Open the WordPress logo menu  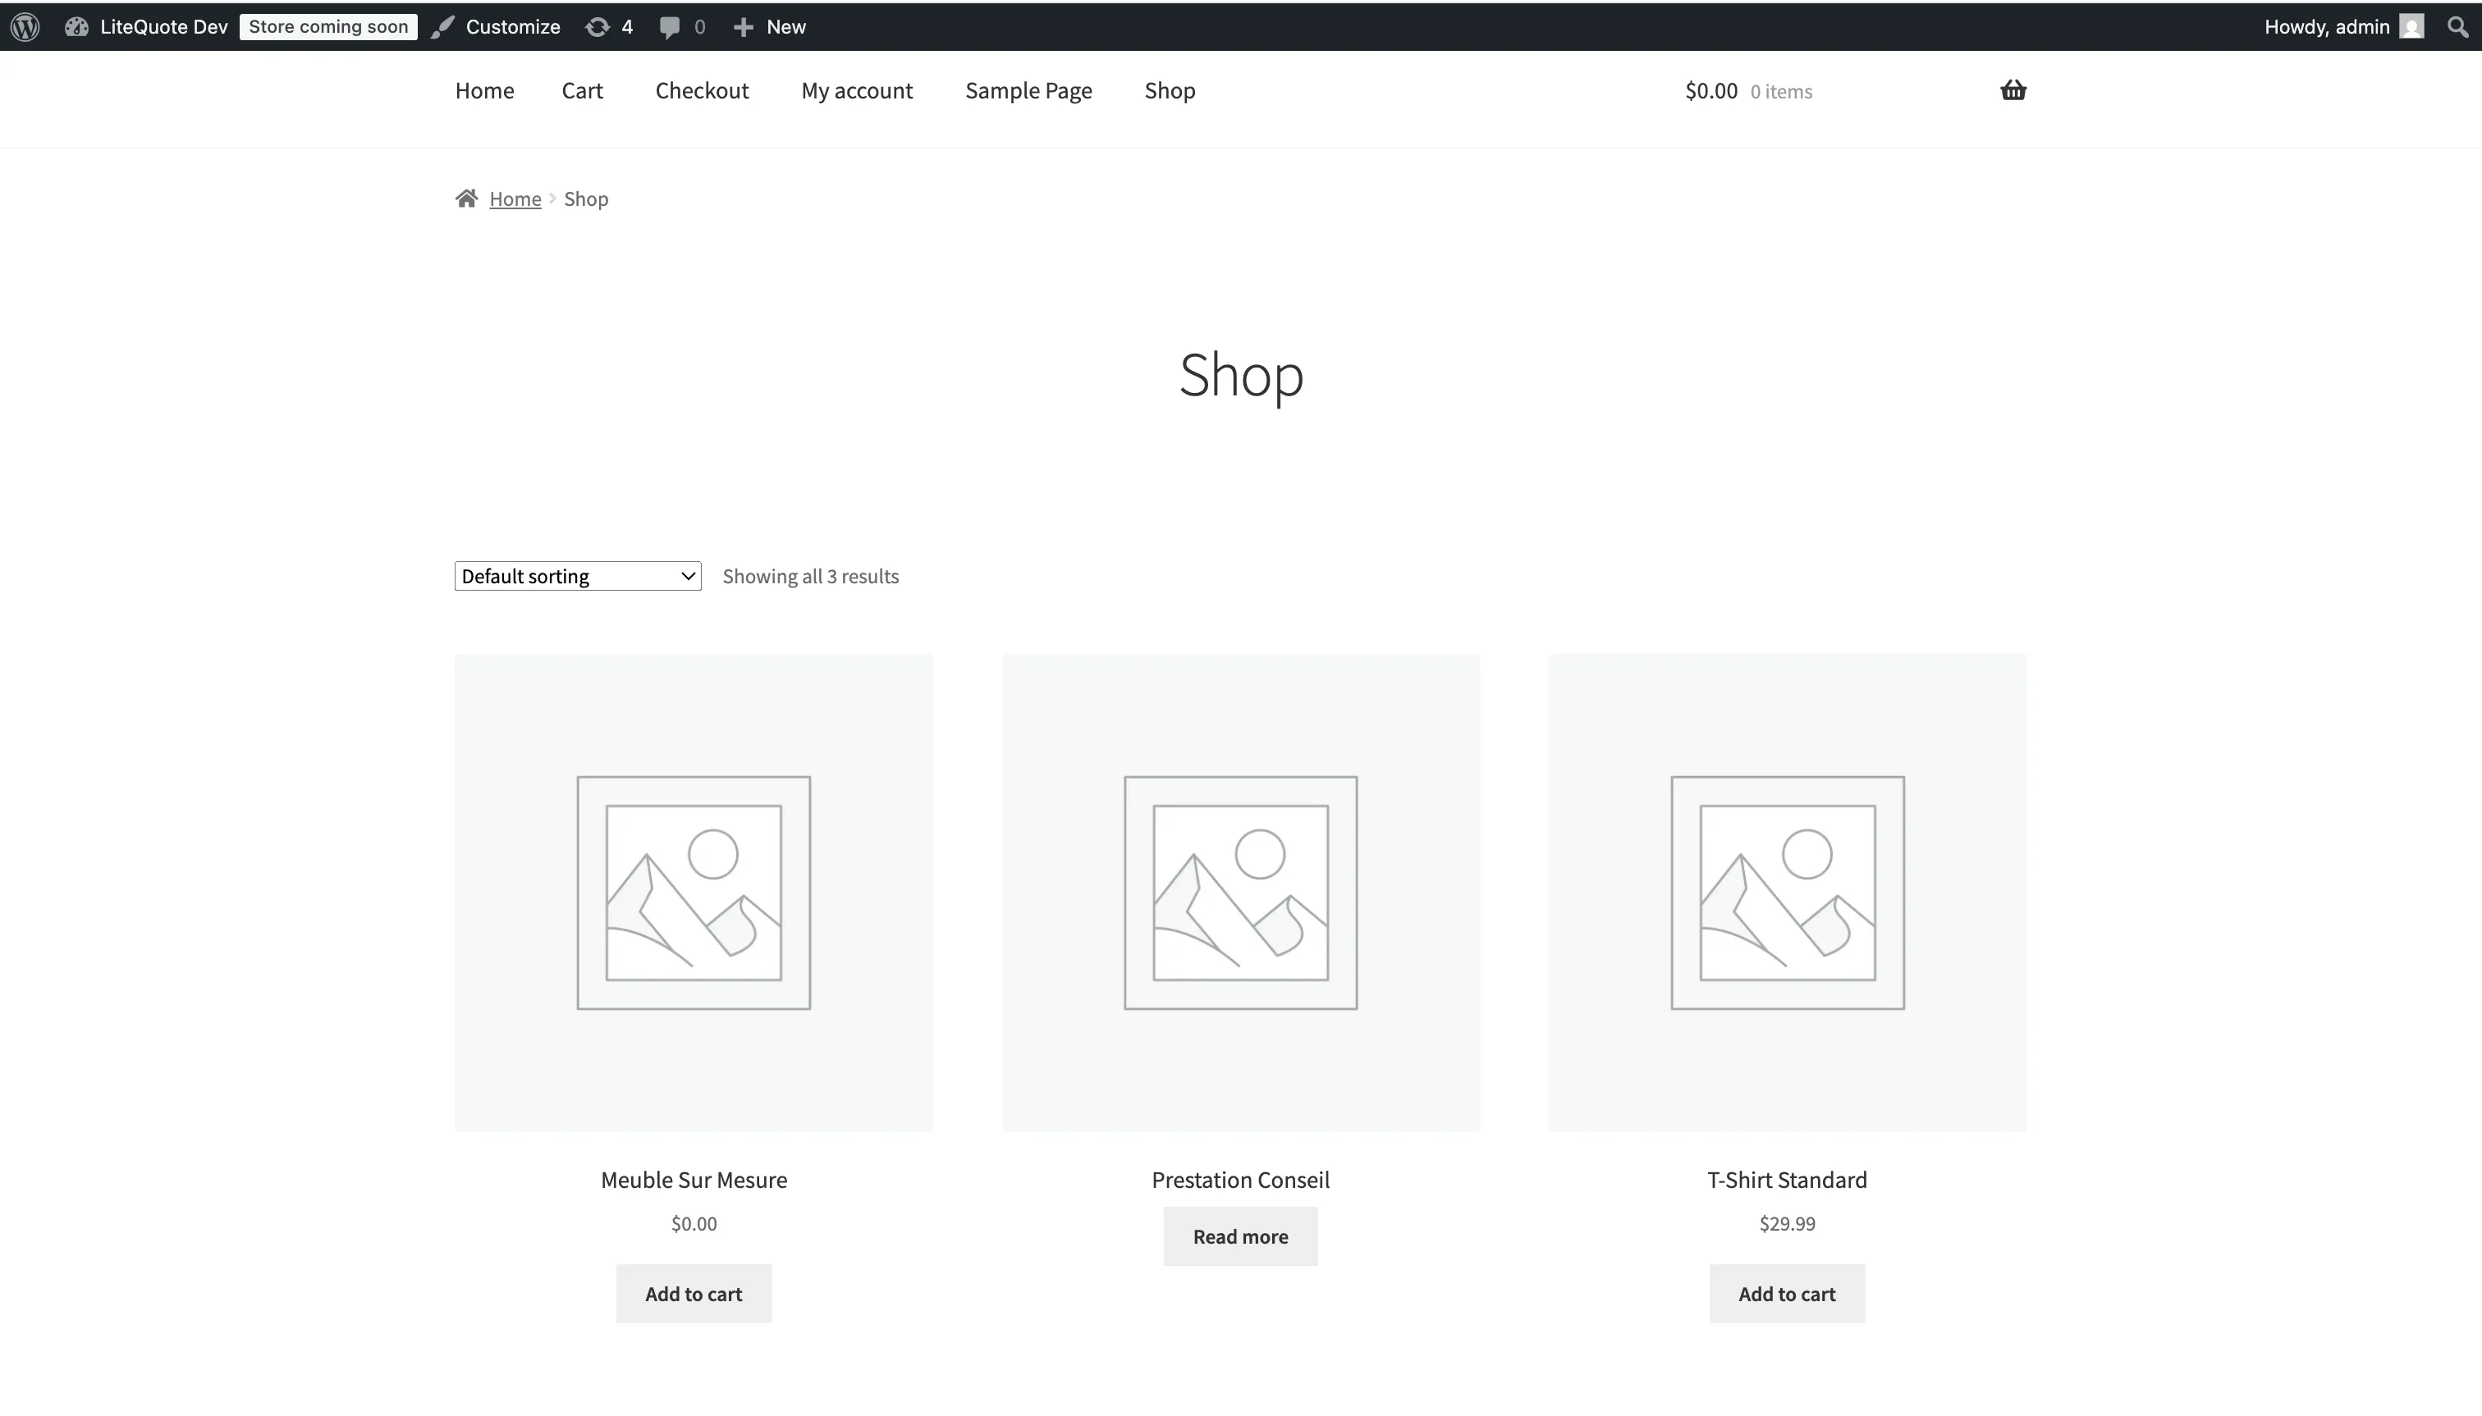[25, 26]
